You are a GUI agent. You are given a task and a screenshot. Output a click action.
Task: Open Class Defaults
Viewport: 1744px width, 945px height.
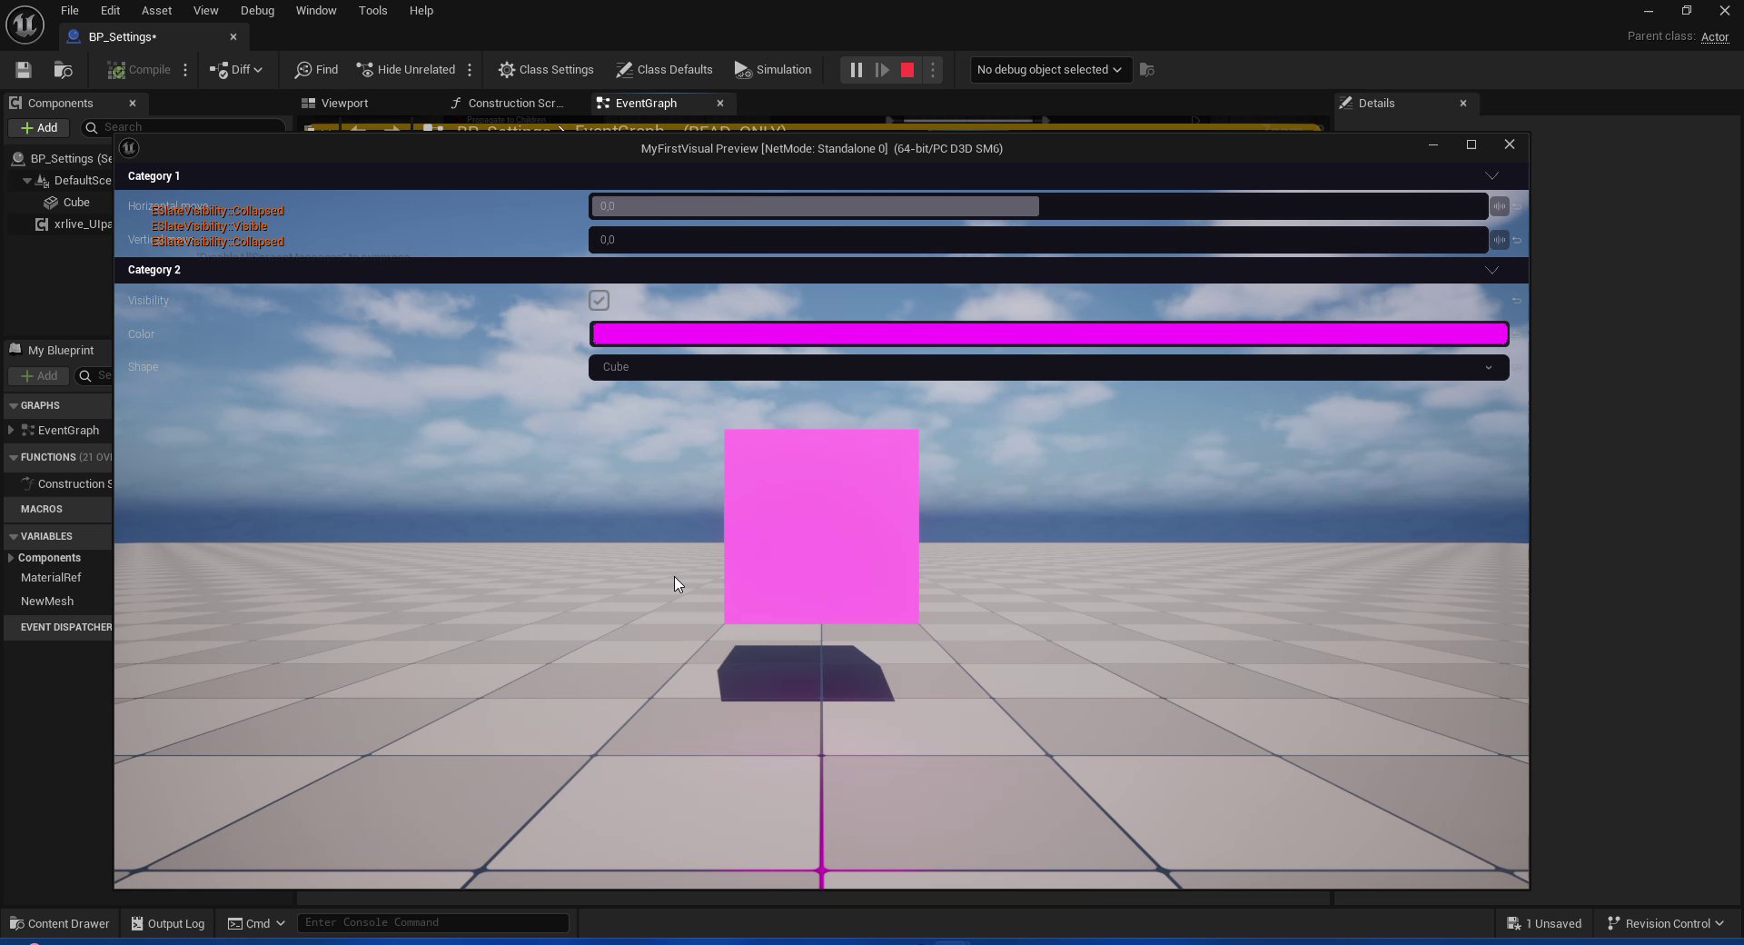click(x=664, y=70)
